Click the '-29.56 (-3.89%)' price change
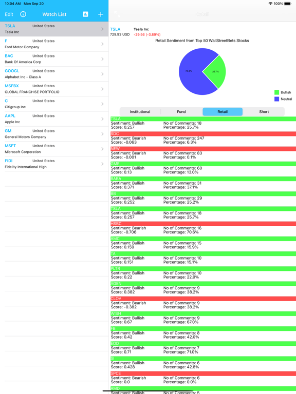The width and height of the screenshot is (296, 394). point(147,35)
